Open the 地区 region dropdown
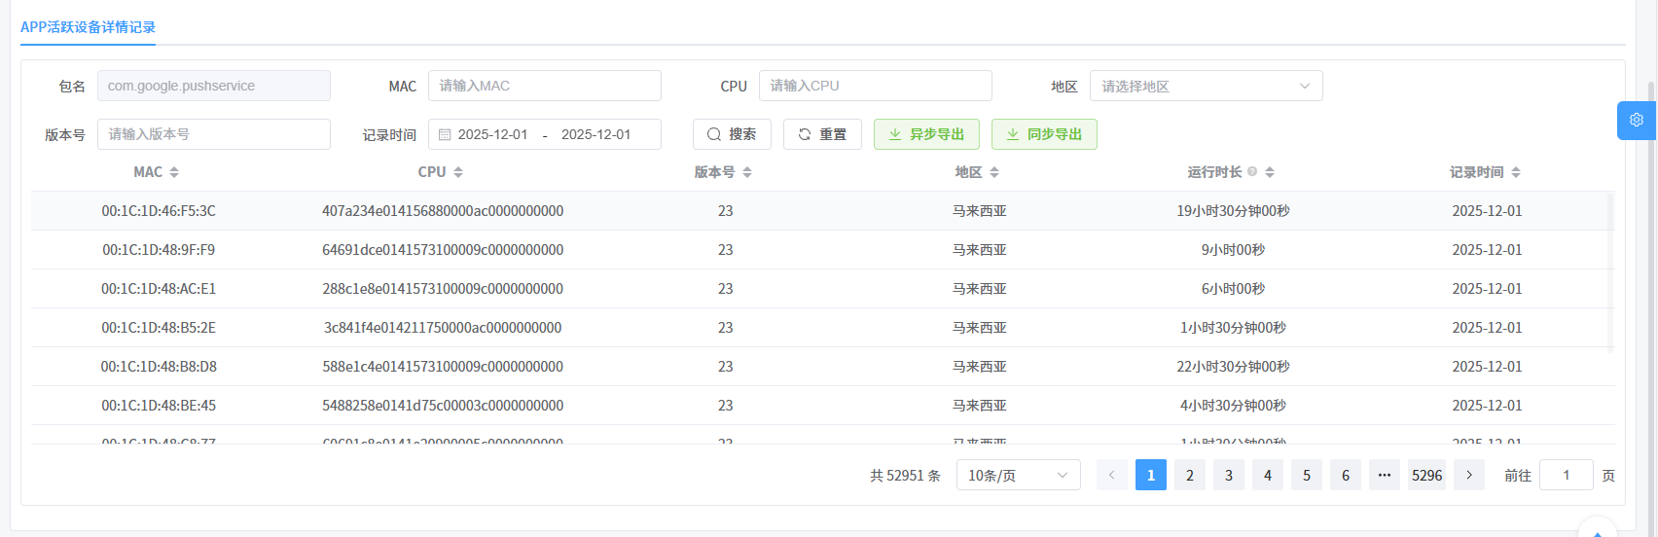 [1207, 86]
